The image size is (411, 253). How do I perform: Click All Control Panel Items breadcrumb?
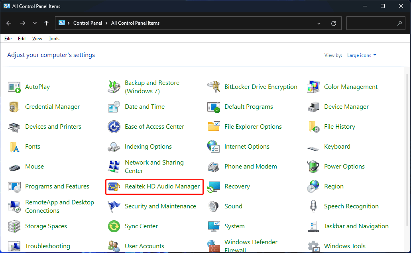[135, 23]
